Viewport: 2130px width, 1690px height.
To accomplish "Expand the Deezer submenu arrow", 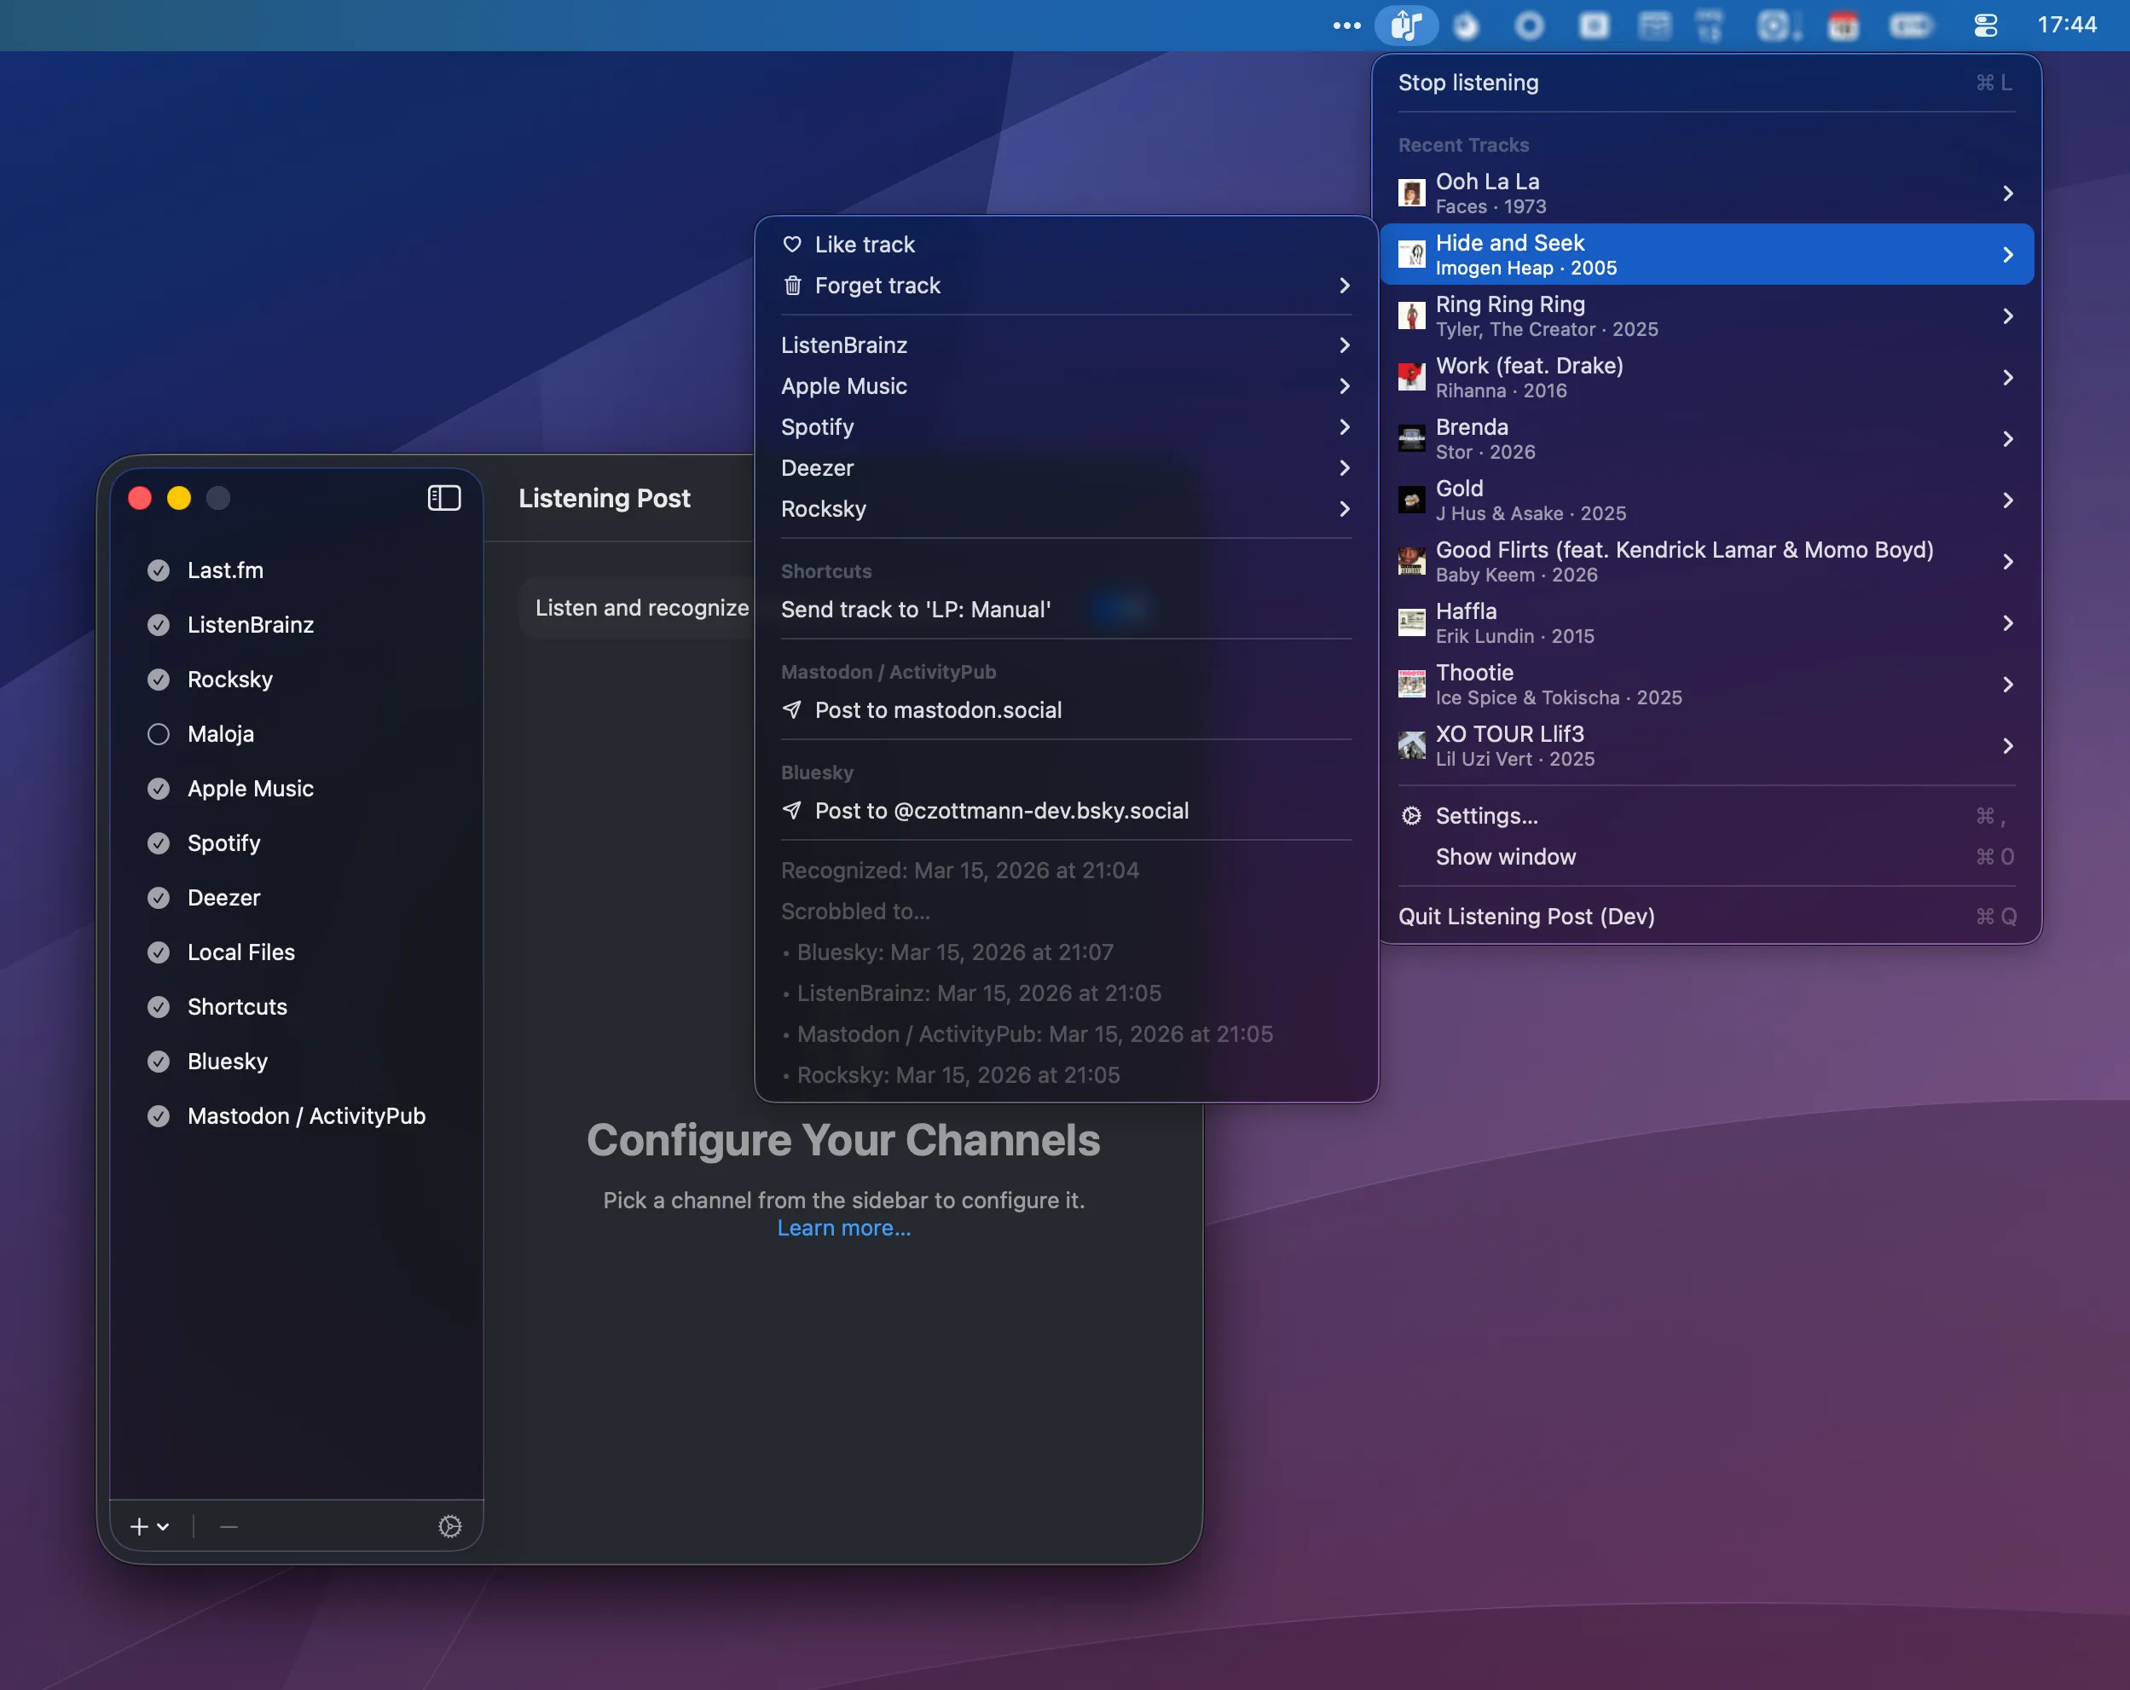I will pyautogui.click(x=1344, y=468).
